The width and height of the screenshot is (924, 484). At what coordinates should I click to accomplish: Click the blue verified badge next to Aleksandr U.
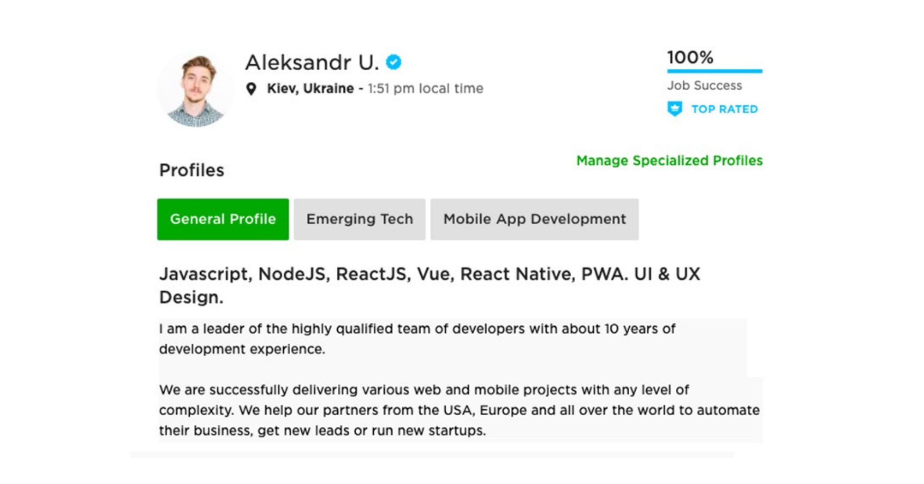pyautogui.click(x=394, y=62)
